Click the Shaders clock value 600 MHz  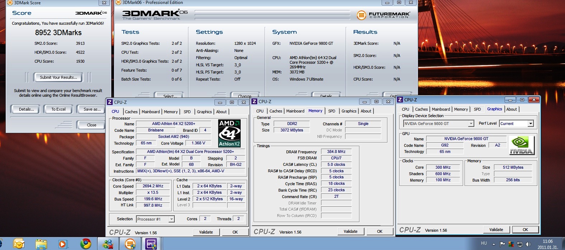point(443,174)
